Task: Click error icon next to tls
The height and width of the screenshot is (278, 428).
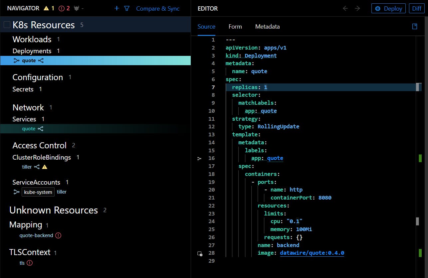Action: click(30, 263)
